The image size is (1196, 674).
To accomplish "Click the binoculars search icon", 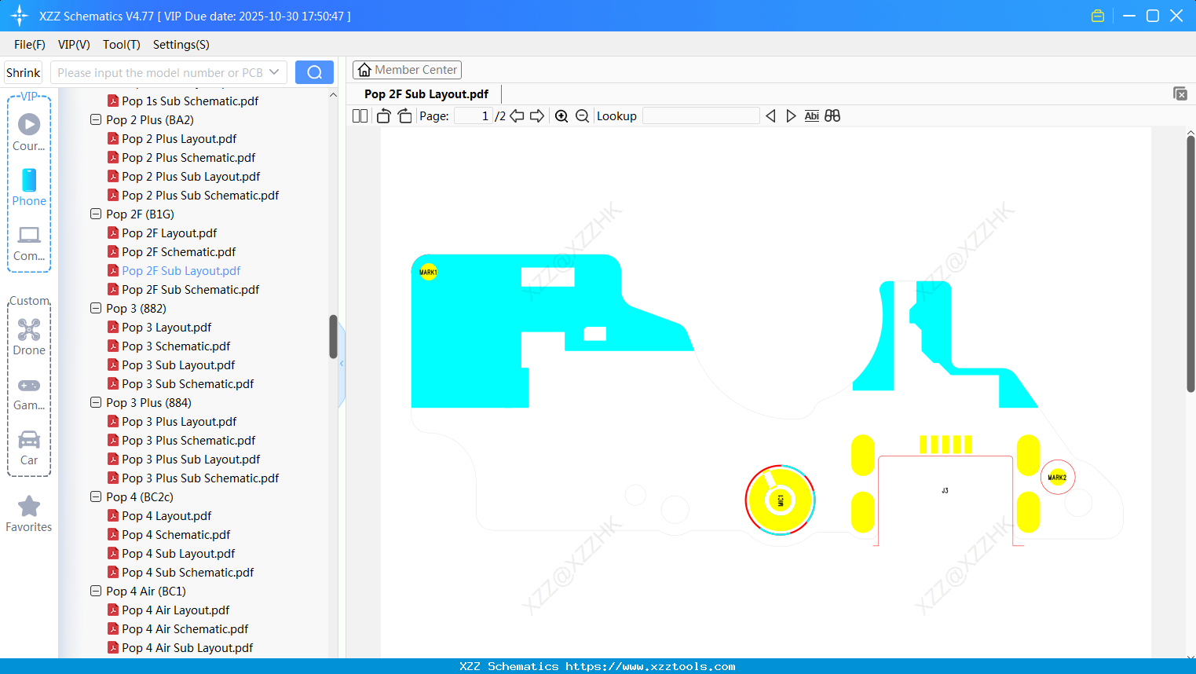I will 832,115.
